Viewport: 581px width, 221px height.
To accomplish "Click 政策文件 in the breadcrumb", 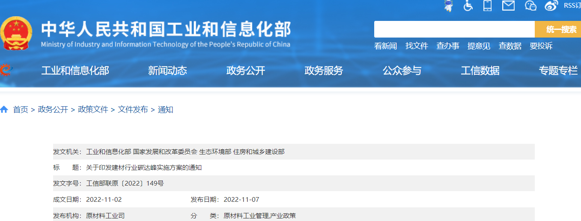I will coord(93,110).
